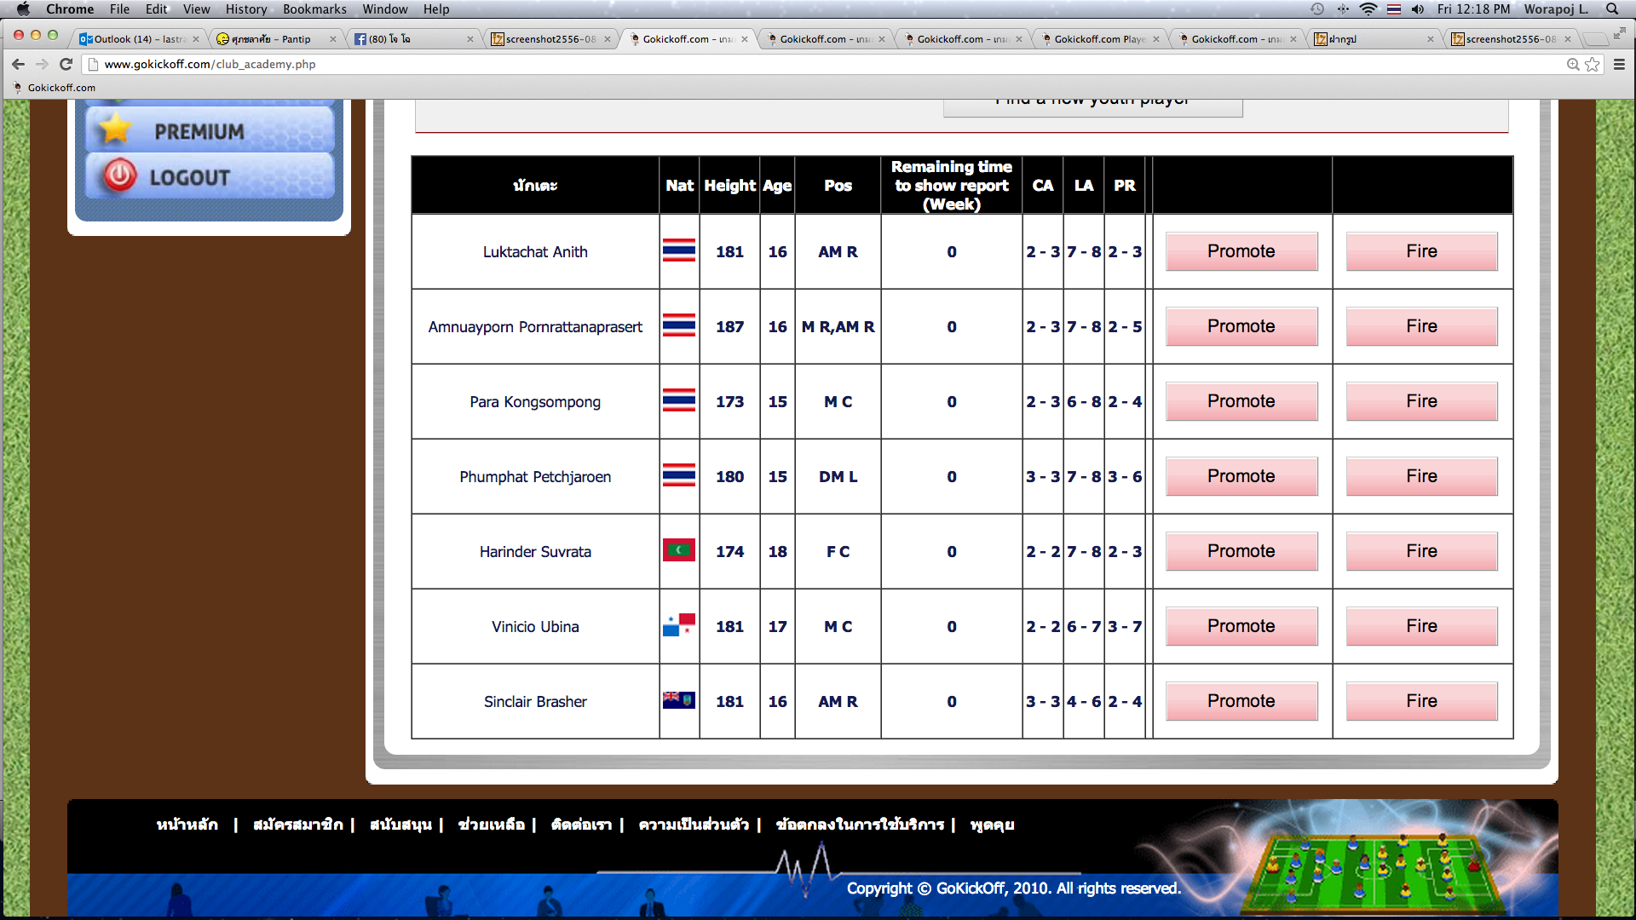
Task: Open Sinclair Brasher player link
Action: (x=535, y=701)
